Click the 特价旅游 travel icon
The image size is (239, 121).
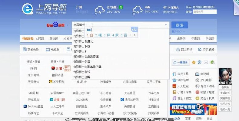pyautogui.click(x=200, y=49)
